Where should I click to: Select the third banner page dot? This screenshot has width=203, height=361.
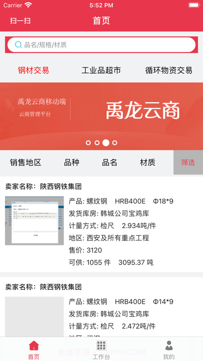pos(106,143)
